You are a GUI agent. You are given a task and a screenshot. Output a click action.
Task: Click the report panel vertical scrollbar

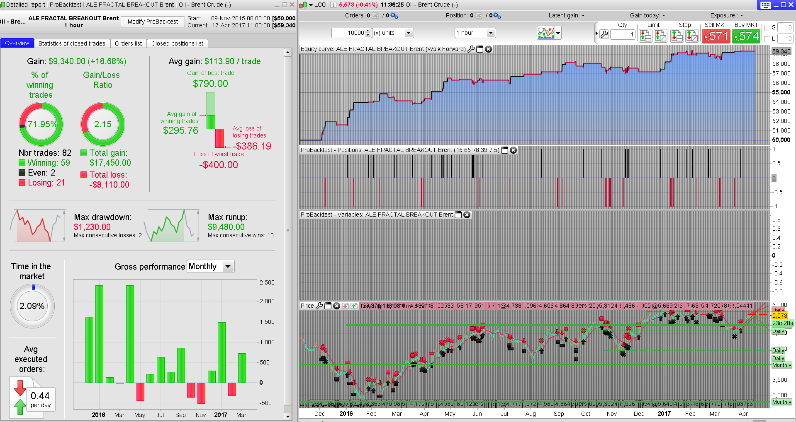click(x=288, y=230)
